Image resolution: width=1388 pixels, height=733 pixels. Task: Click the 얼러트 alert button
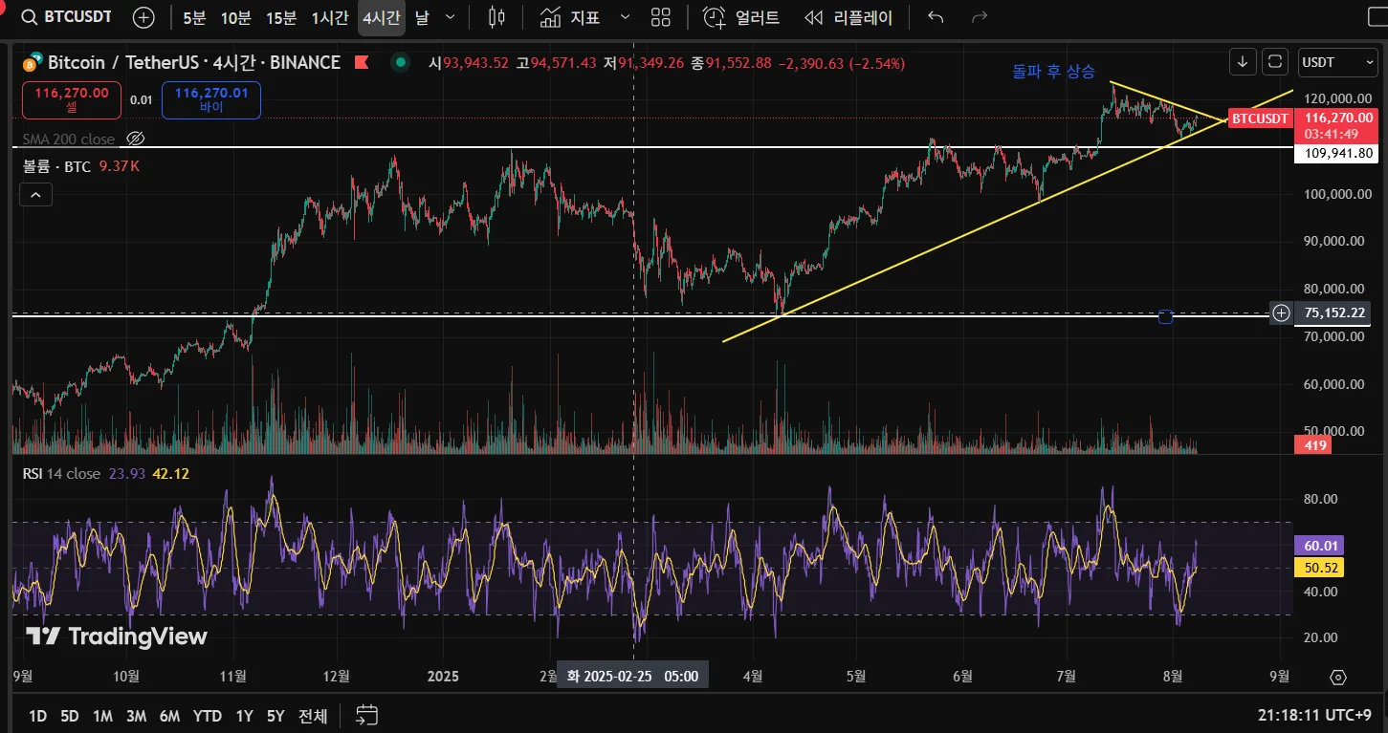coord(741,17)
